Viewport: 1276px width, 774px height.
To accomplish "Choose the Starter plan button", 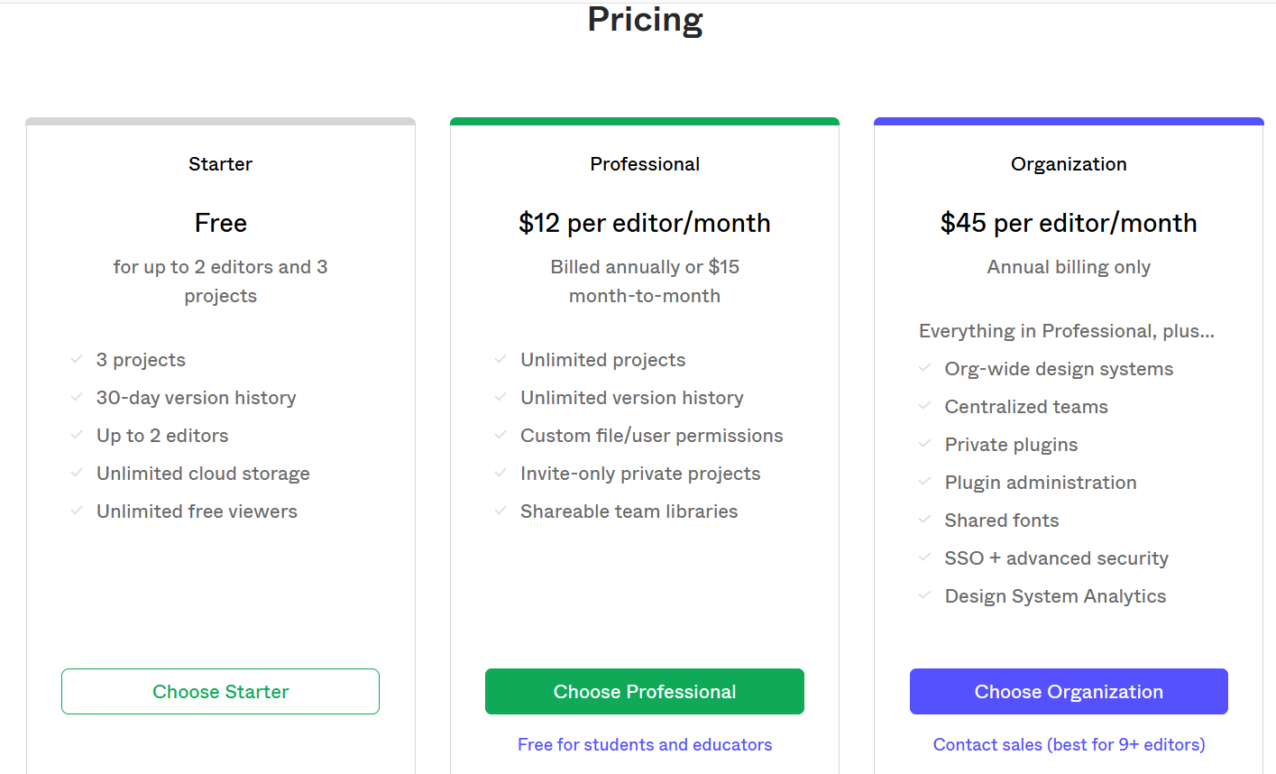I will pos(220,691).
